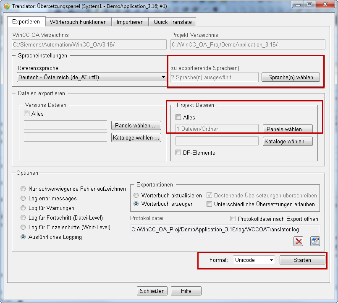Viewport: 338px width, 303px height.
Task: Click Kataloge wählen under Projekt Dateien
Action: coord(288,141)
